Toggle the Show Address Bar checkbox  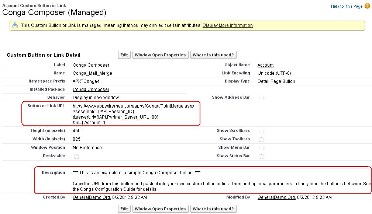tap(261, 97)
